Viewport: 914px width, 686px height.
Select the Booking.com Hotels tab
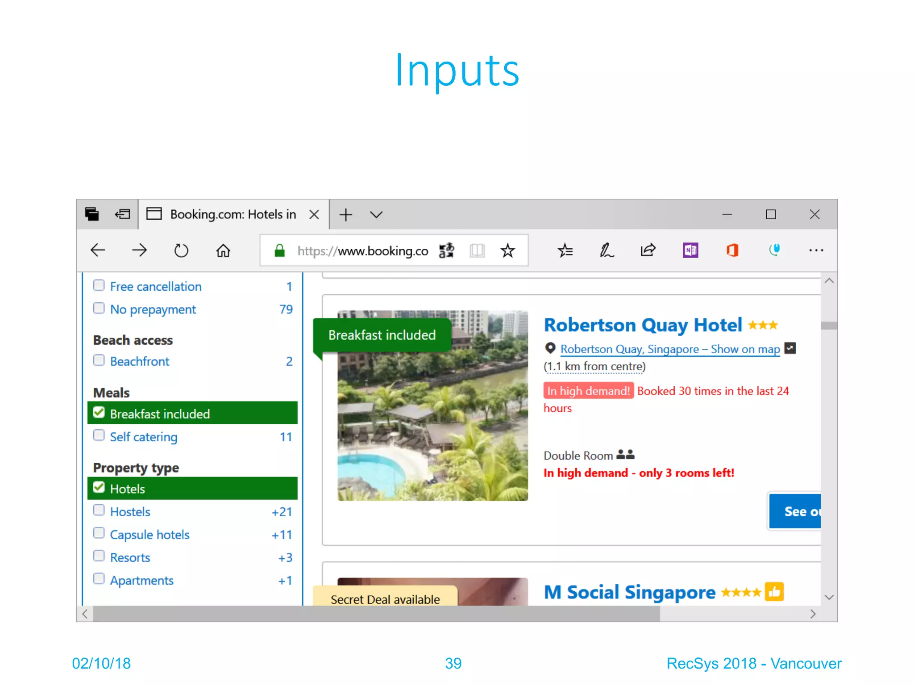(x=233, y=215)
